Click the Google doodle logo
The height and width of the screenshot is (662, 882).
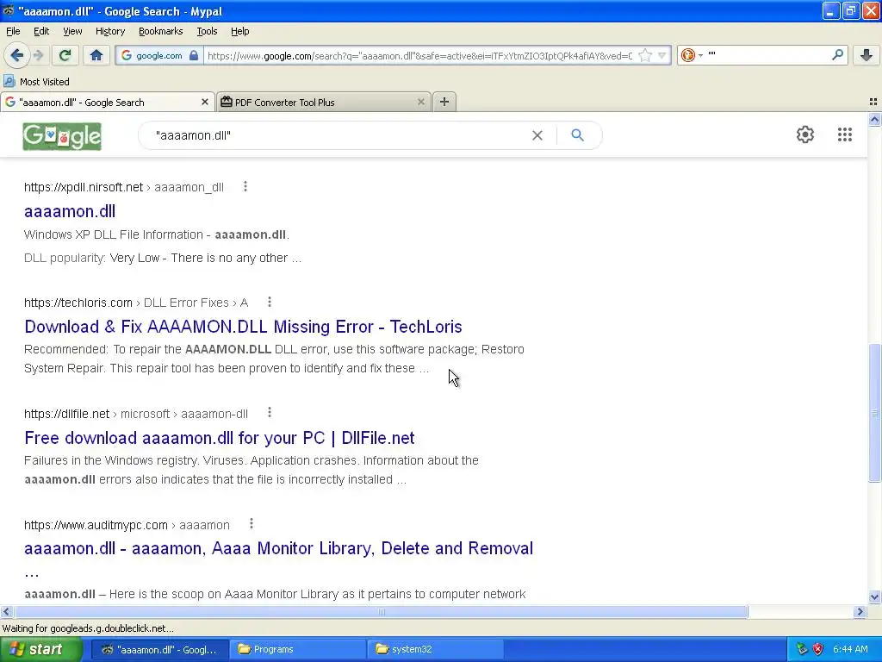point(62,136)
